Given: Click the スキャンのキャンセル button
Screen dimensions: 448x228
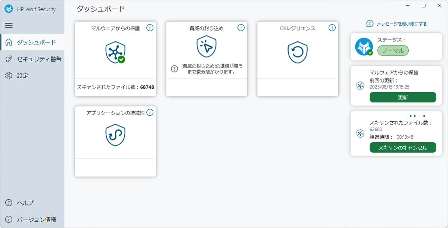Looking at the screenshot, I should [x=403, y=147].
